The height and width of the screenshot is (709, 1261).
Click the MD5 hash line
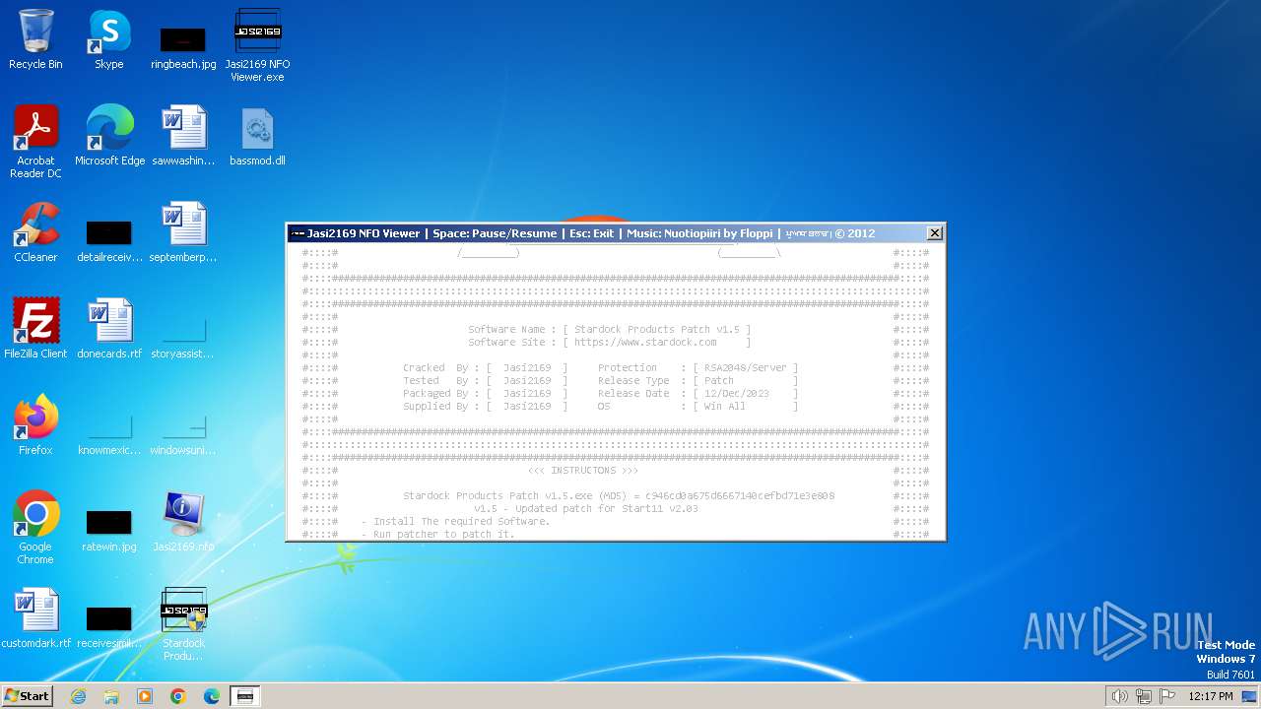[x=619, y=496]
